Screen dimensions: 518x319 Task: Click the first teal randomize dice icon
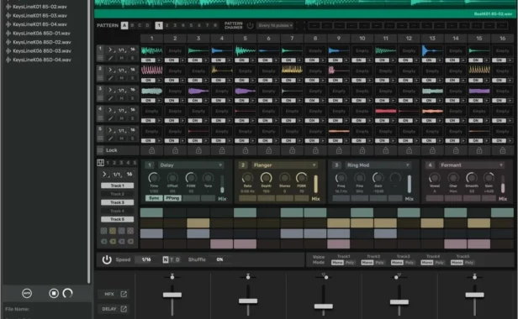103,231
